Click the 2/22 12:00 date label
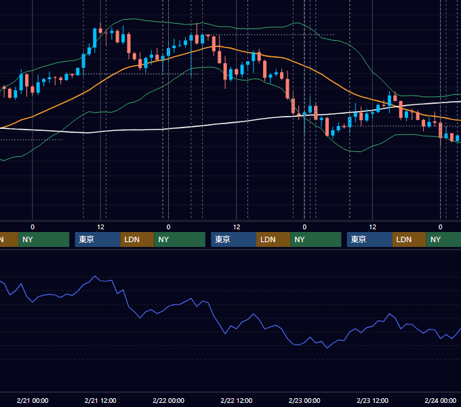461x407 pixels. tap(237, 400)
